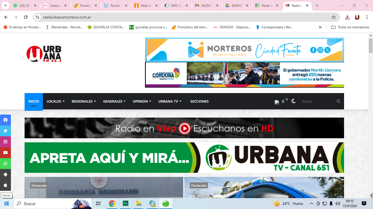Open the taskbar volume icon
This screenshot has width=373, height=209.
(338, 204)
